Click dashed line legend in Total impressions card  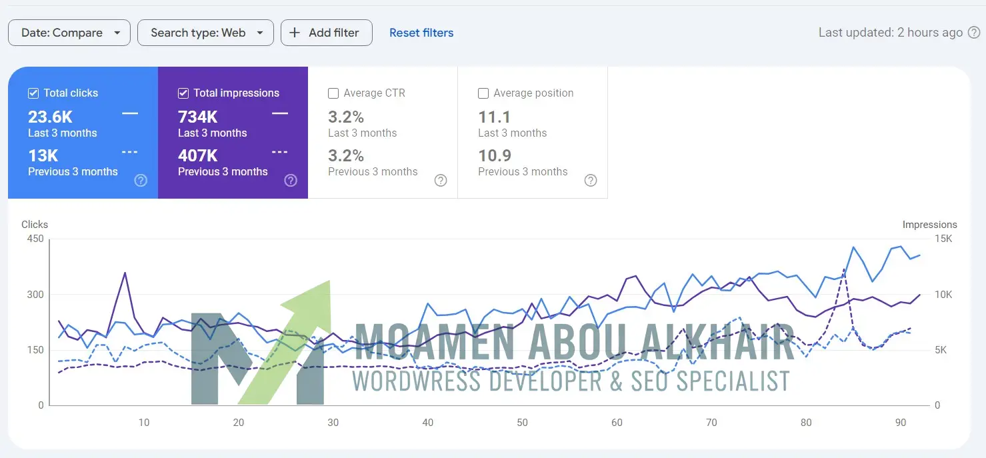(280, 153)
